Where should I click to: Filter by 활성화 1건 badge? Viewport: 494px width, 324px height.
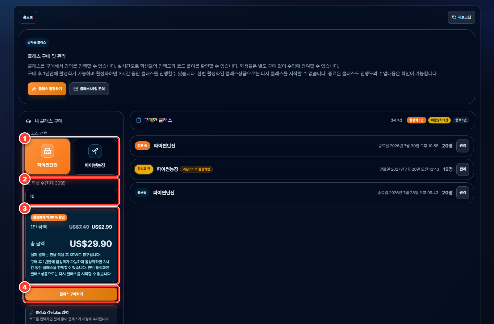(417, 120)
